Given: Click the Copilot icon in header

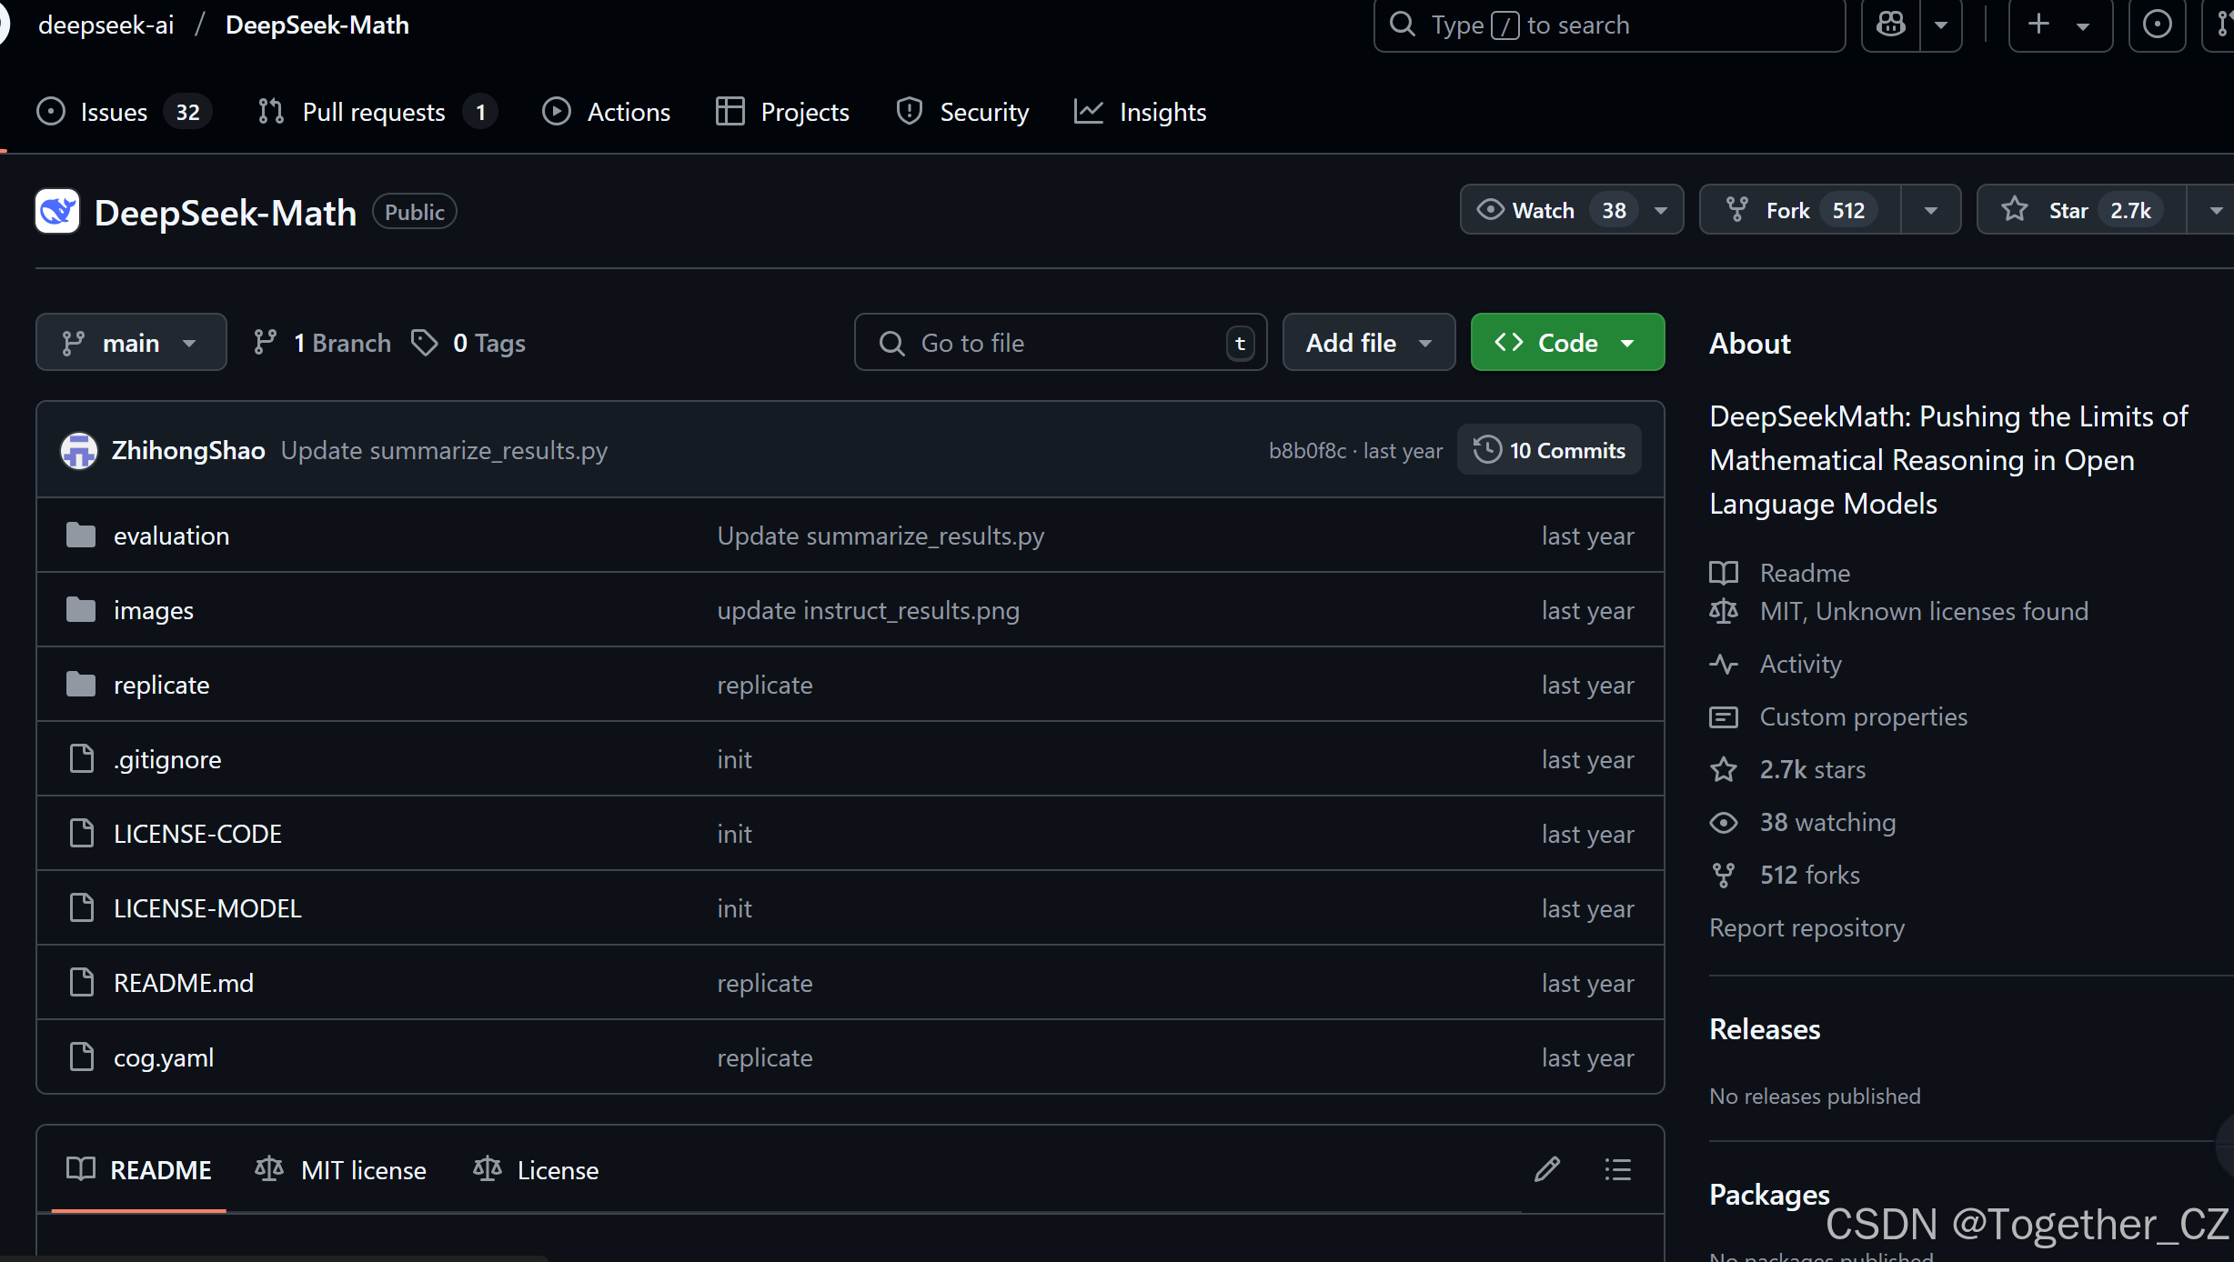Looking at the screenshot, I should click(x=1891, y=25).
